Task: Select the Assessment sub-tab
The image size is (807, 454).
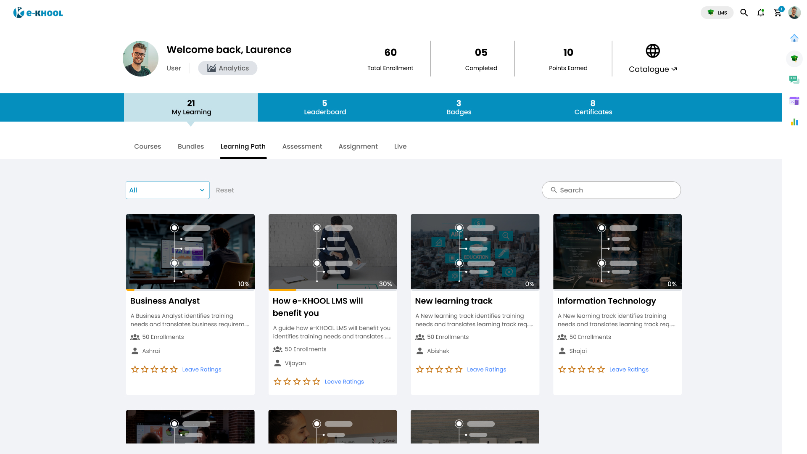Action: (x=302, y=146)
